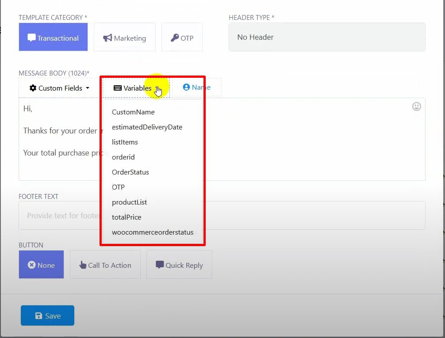Select the Call To Action button type
Image resolution: width=445 pixels, height=338 pixels.
point(105,265)
